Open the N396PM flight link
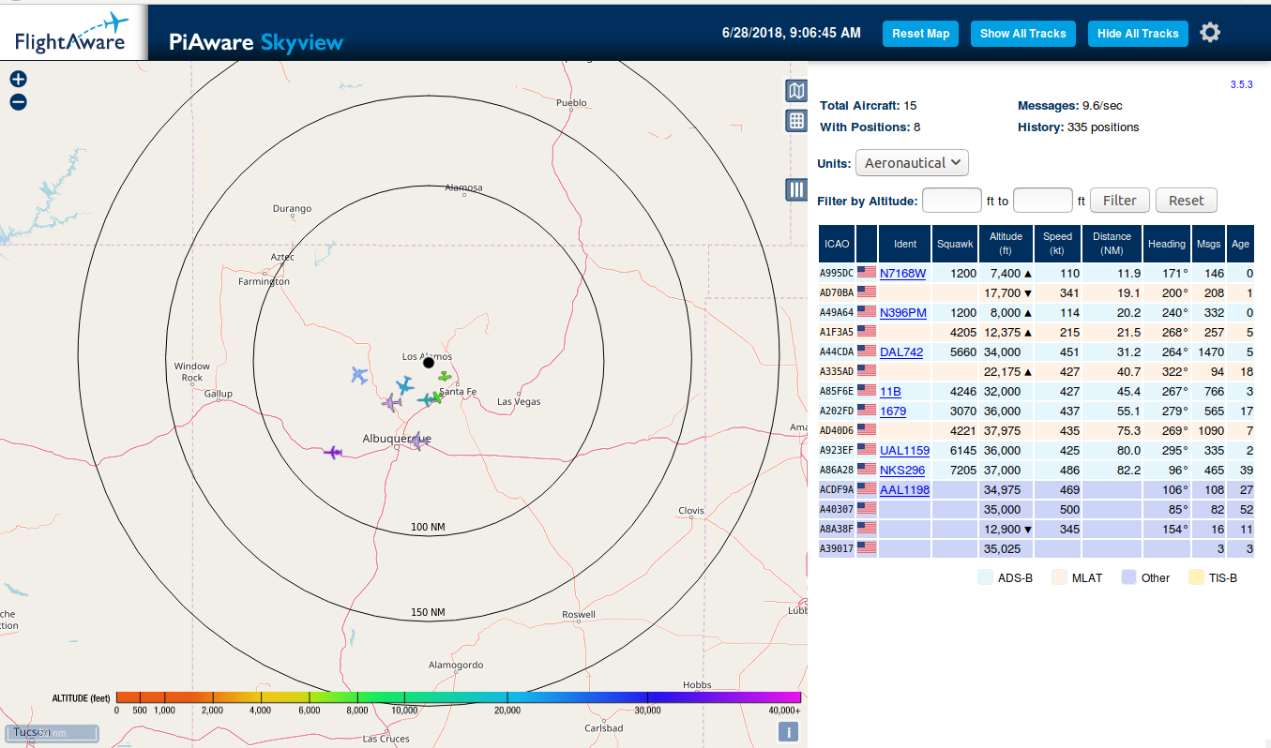This screenshot has height=748, width=1271. click(x=903, y=312)
